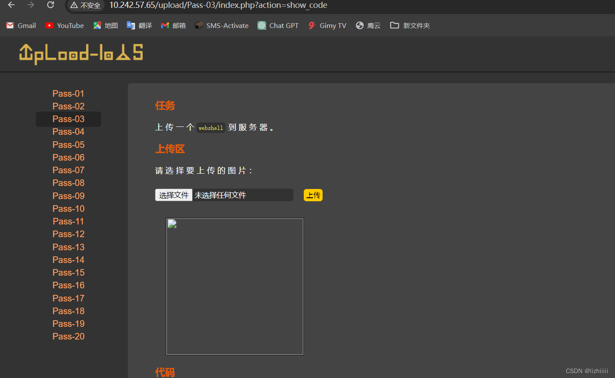This screenshot has width=615, height=378.
Task: Open Pass-11 in the sidebar
Action: [68, 221]
